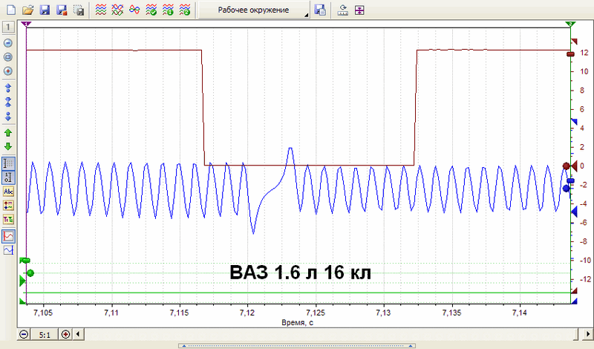Toggle the blue stepped line mode button

click(8, 250)
